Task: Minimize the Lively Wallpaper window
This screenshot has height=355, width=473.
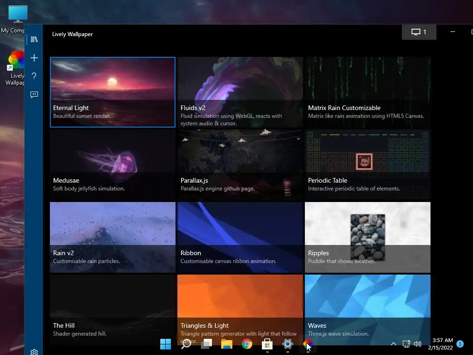Action: pyautogui.click(x=453, y=32)
